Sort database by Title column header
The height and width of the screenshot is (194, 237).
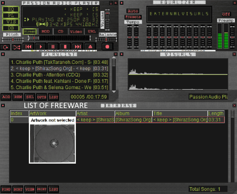point(180,113)
